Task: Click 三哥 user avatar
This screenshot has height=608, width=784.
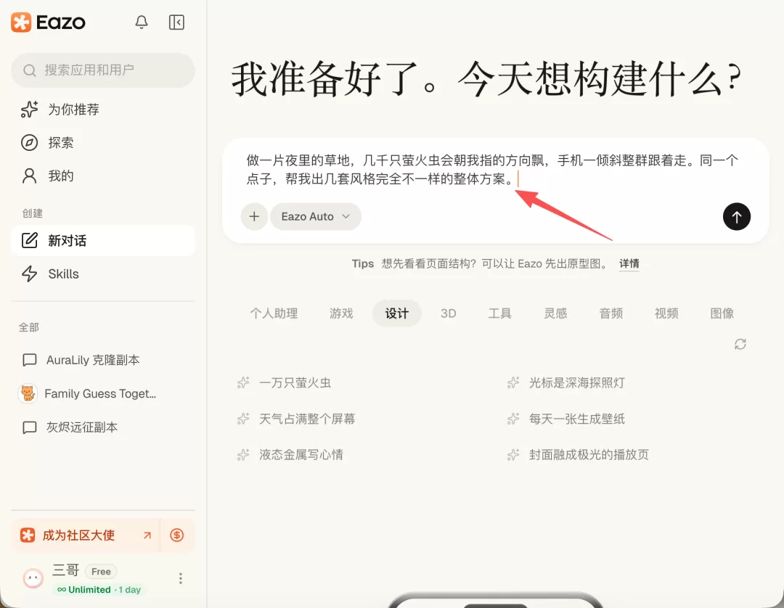Action: 33,578
